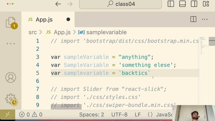Click the 'something elese' string literal
The image size is (215, 121).
click(146, 65)
